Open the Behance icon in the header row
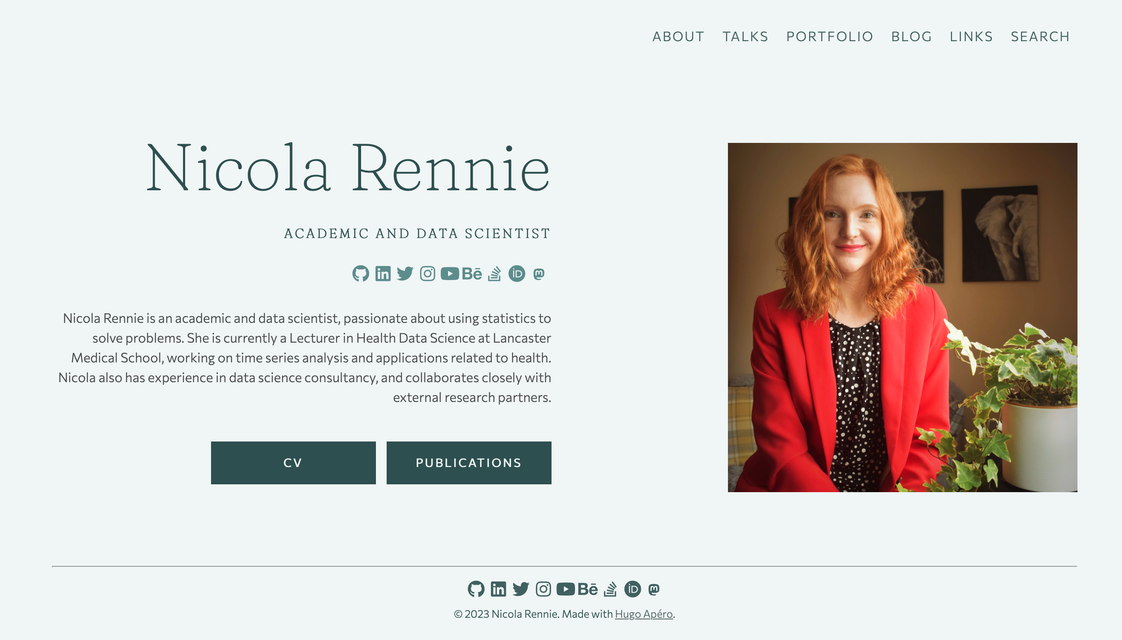Image resolution: width=1122 pixels, height=640 pixels. 472,273
